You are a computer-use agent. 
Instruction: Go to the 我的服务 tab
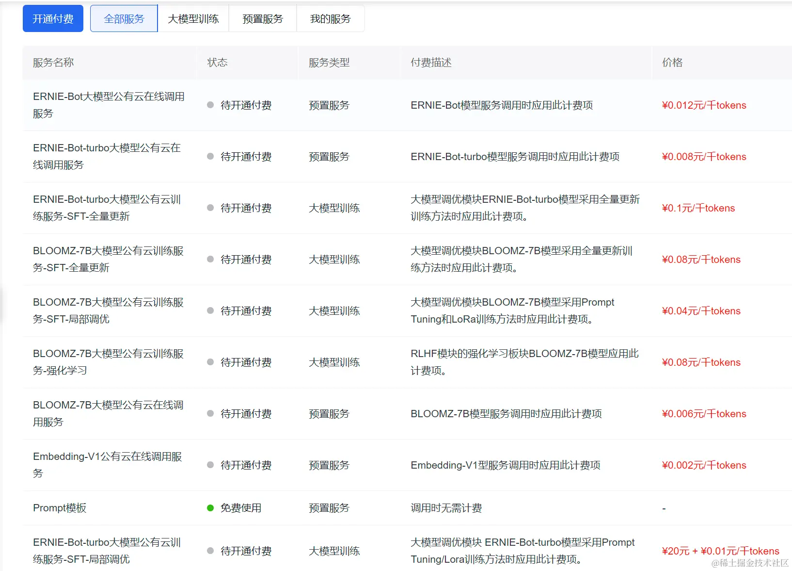click(331, 19)
